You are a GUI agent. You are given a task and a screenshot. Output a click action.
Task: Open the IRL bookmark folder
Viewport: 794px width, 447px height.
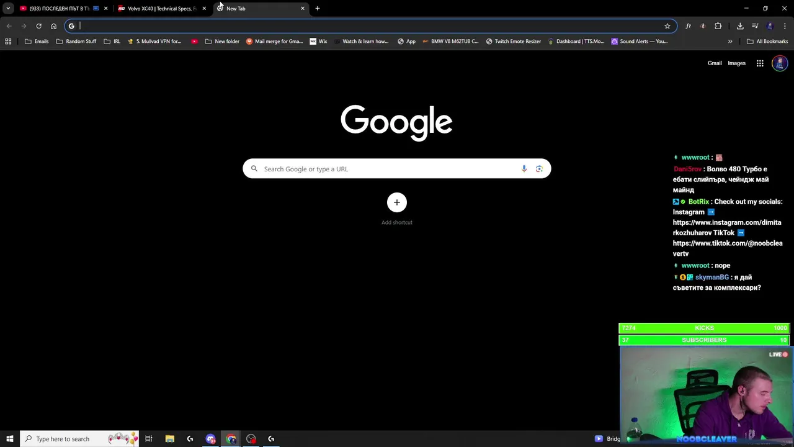point(112,42)
